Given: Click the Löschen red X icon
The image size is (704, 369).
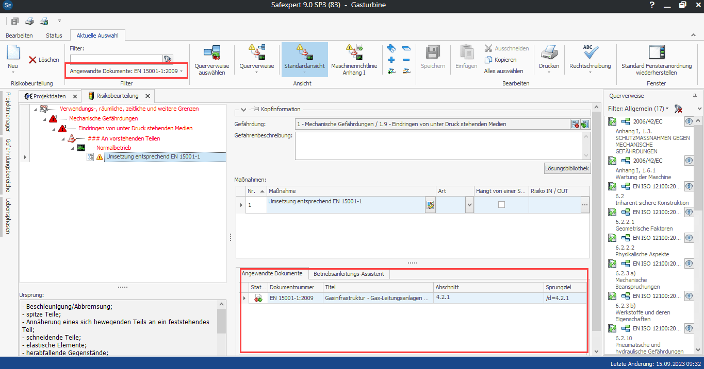Looking at the screenshot, I should pyautogui.click(x=32, y=60).
